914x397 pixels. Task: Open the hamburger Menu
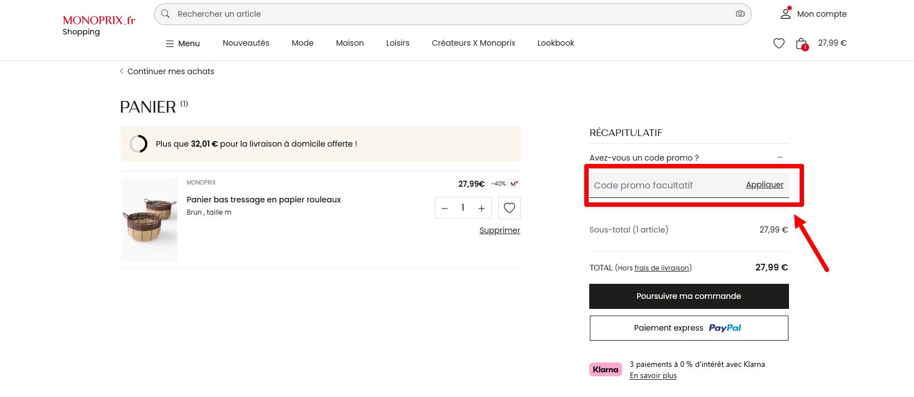coord(182,43)
